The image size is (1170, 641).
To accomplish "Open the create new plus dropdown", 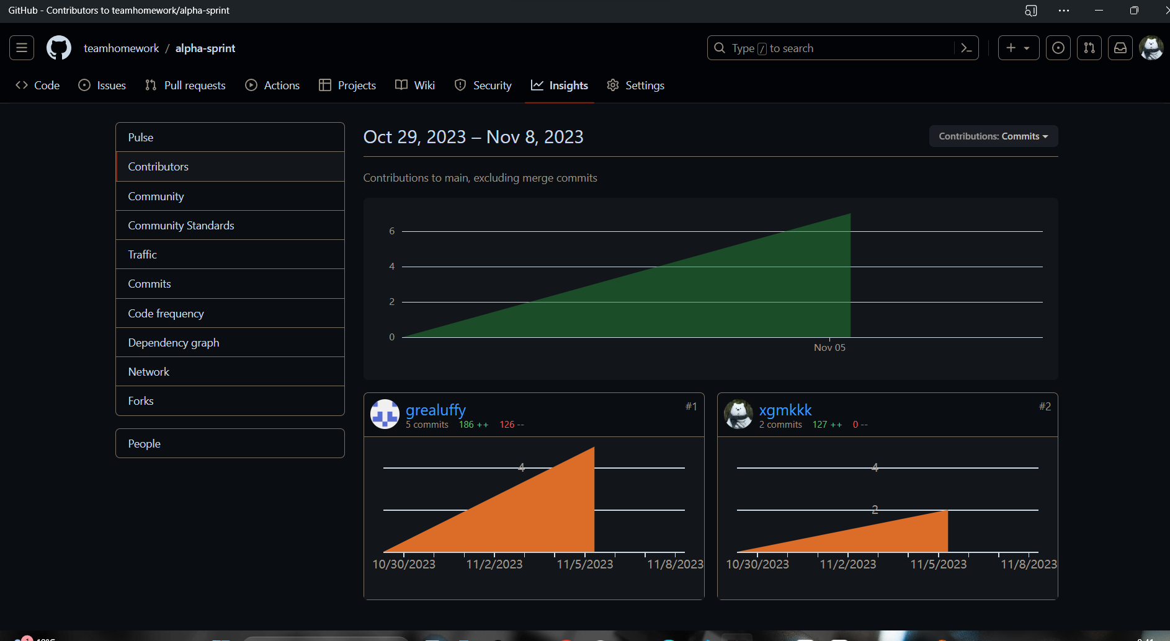I will [1018, 48].
